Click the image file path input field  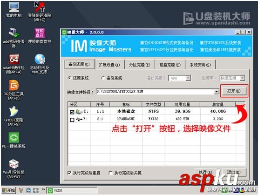click(156, 92)
